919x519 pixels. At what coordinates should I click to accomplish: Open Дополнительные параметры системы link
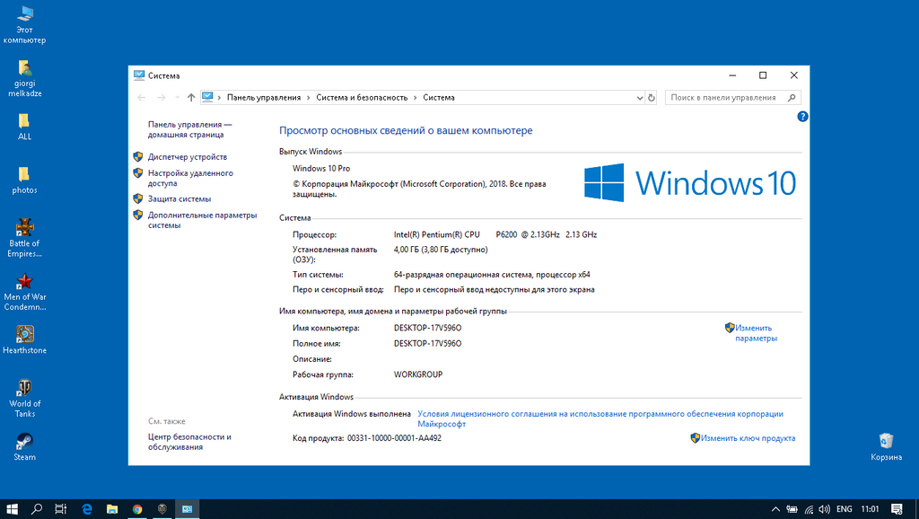202,221
